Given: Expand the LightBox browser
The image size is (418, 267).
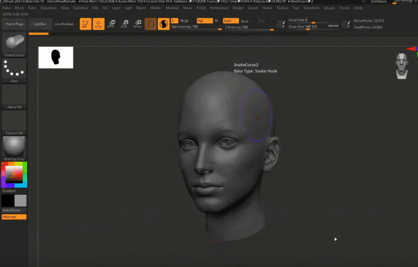Looking at the screenshot, I should (39, 24).
